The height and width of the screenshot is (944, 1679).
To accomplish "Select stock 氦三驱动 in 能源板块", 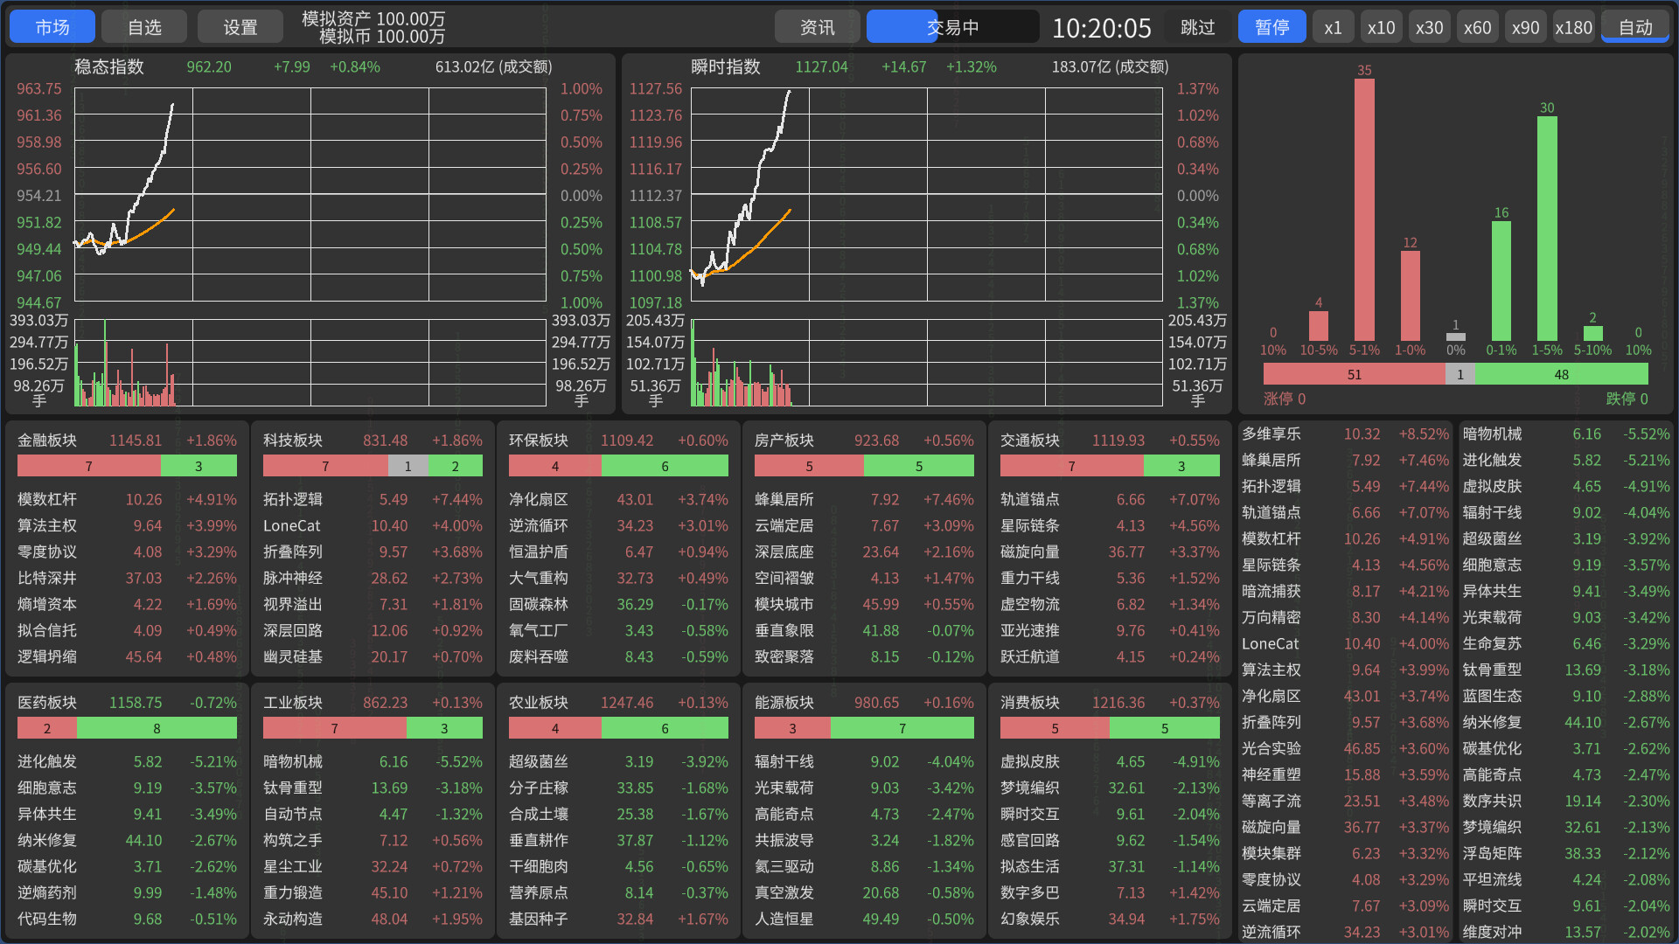I will click(864, 866).
